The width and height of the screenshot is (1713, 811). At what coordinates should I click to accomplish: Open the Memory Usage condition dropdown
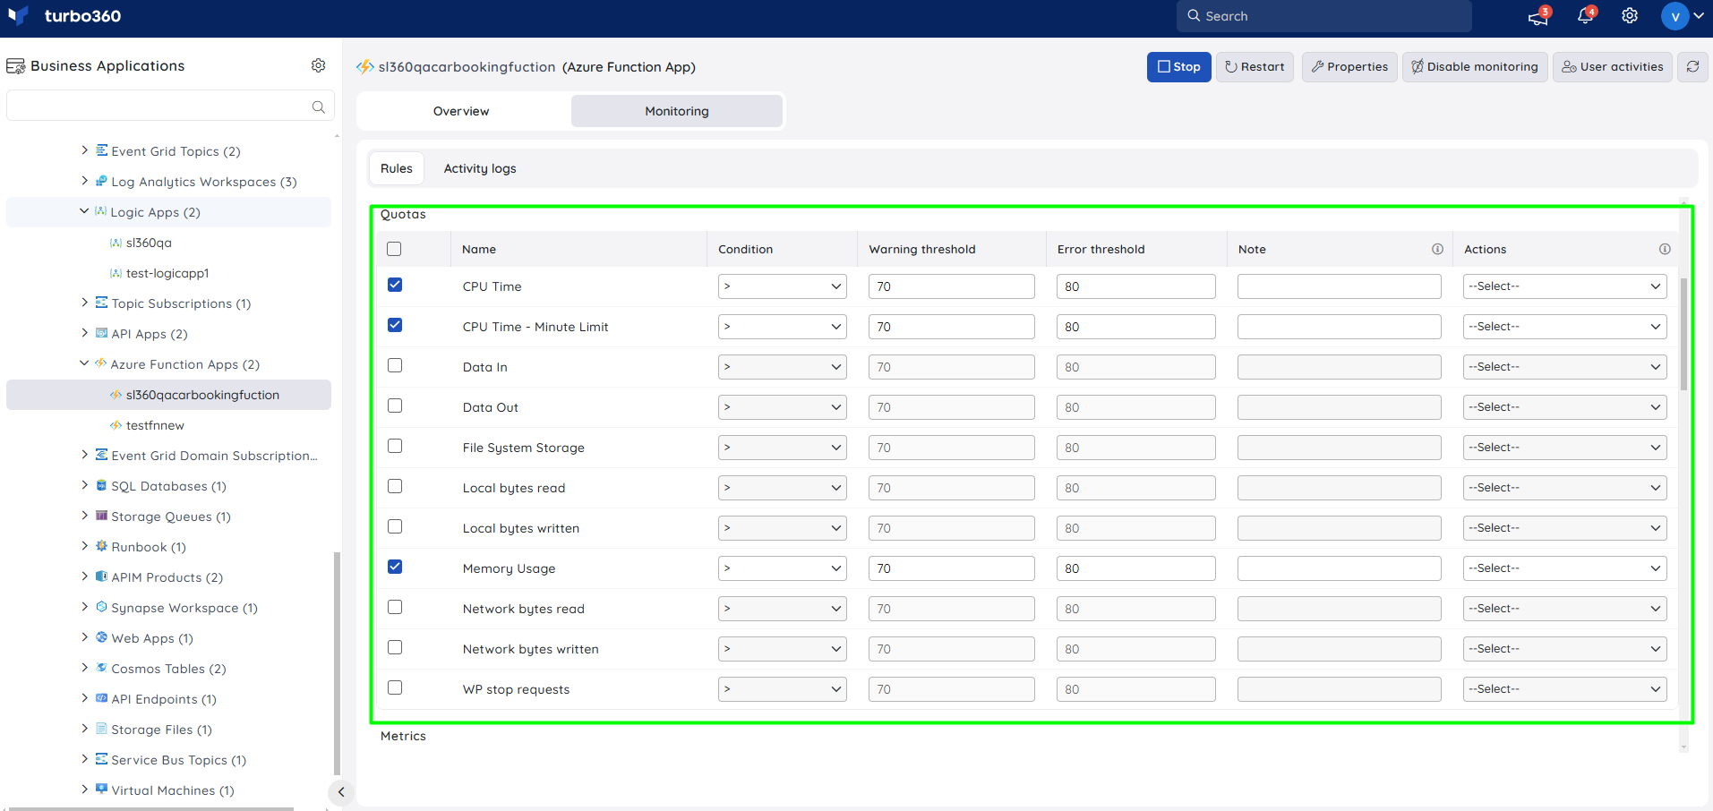[783, 568]
